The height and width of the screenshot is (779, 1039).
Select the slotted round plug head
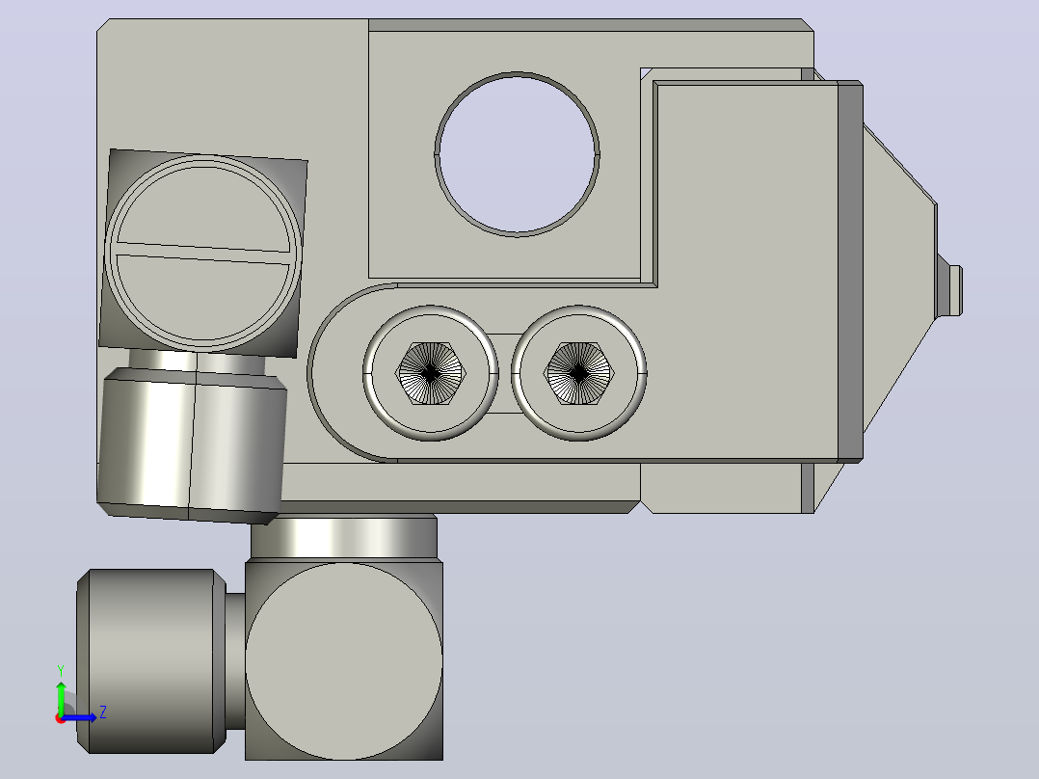[x=203, y=252]
